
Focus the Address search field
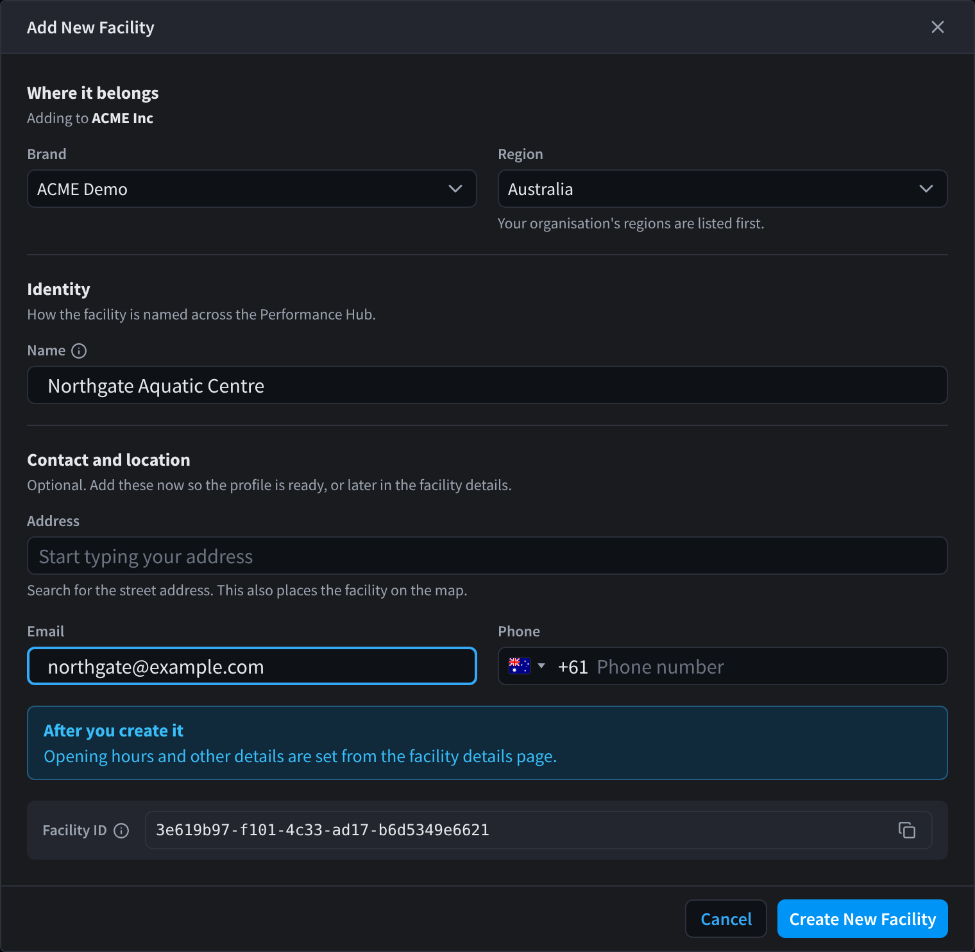point(487,556)
